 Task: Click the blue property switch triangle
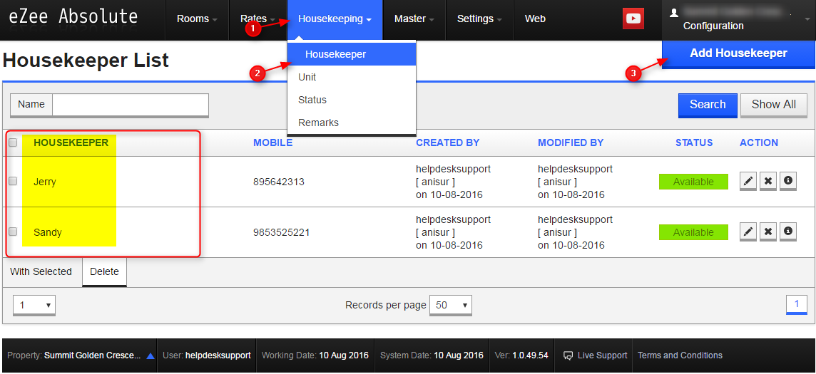point(151,355)
